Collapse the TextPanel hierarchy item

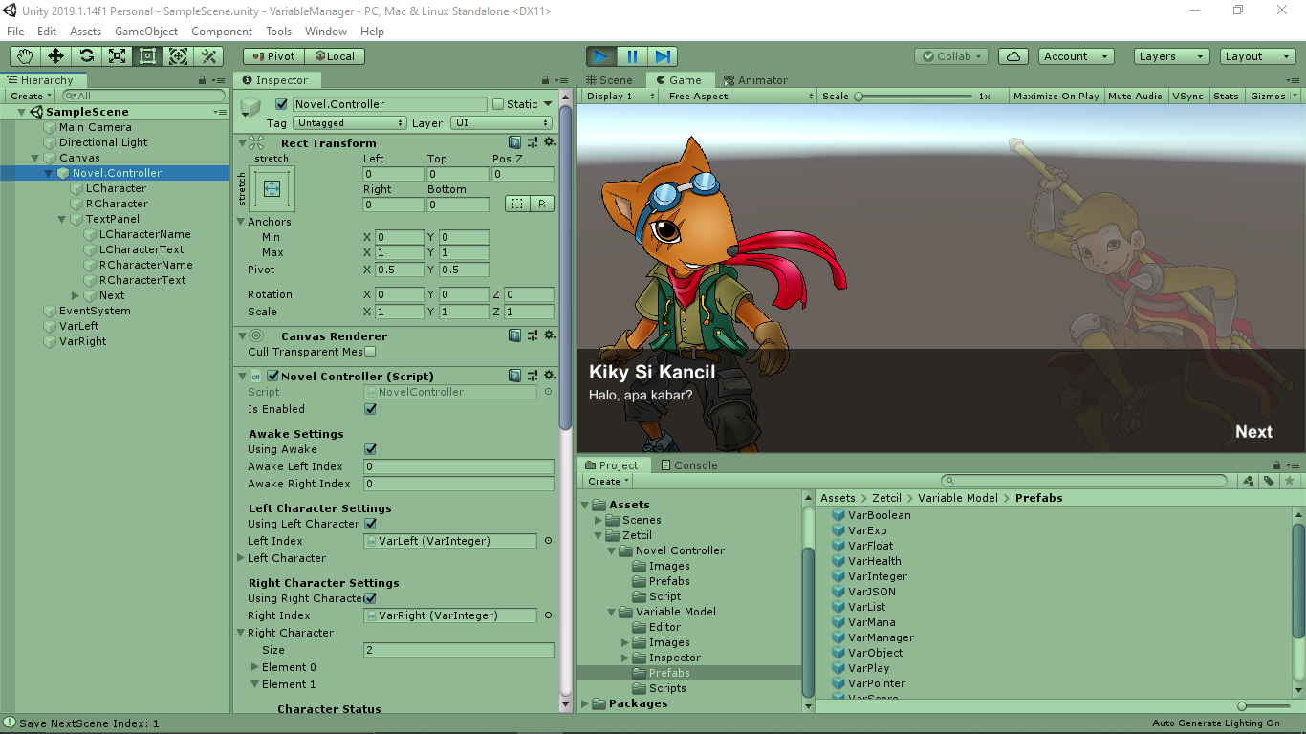coord(61,219)
